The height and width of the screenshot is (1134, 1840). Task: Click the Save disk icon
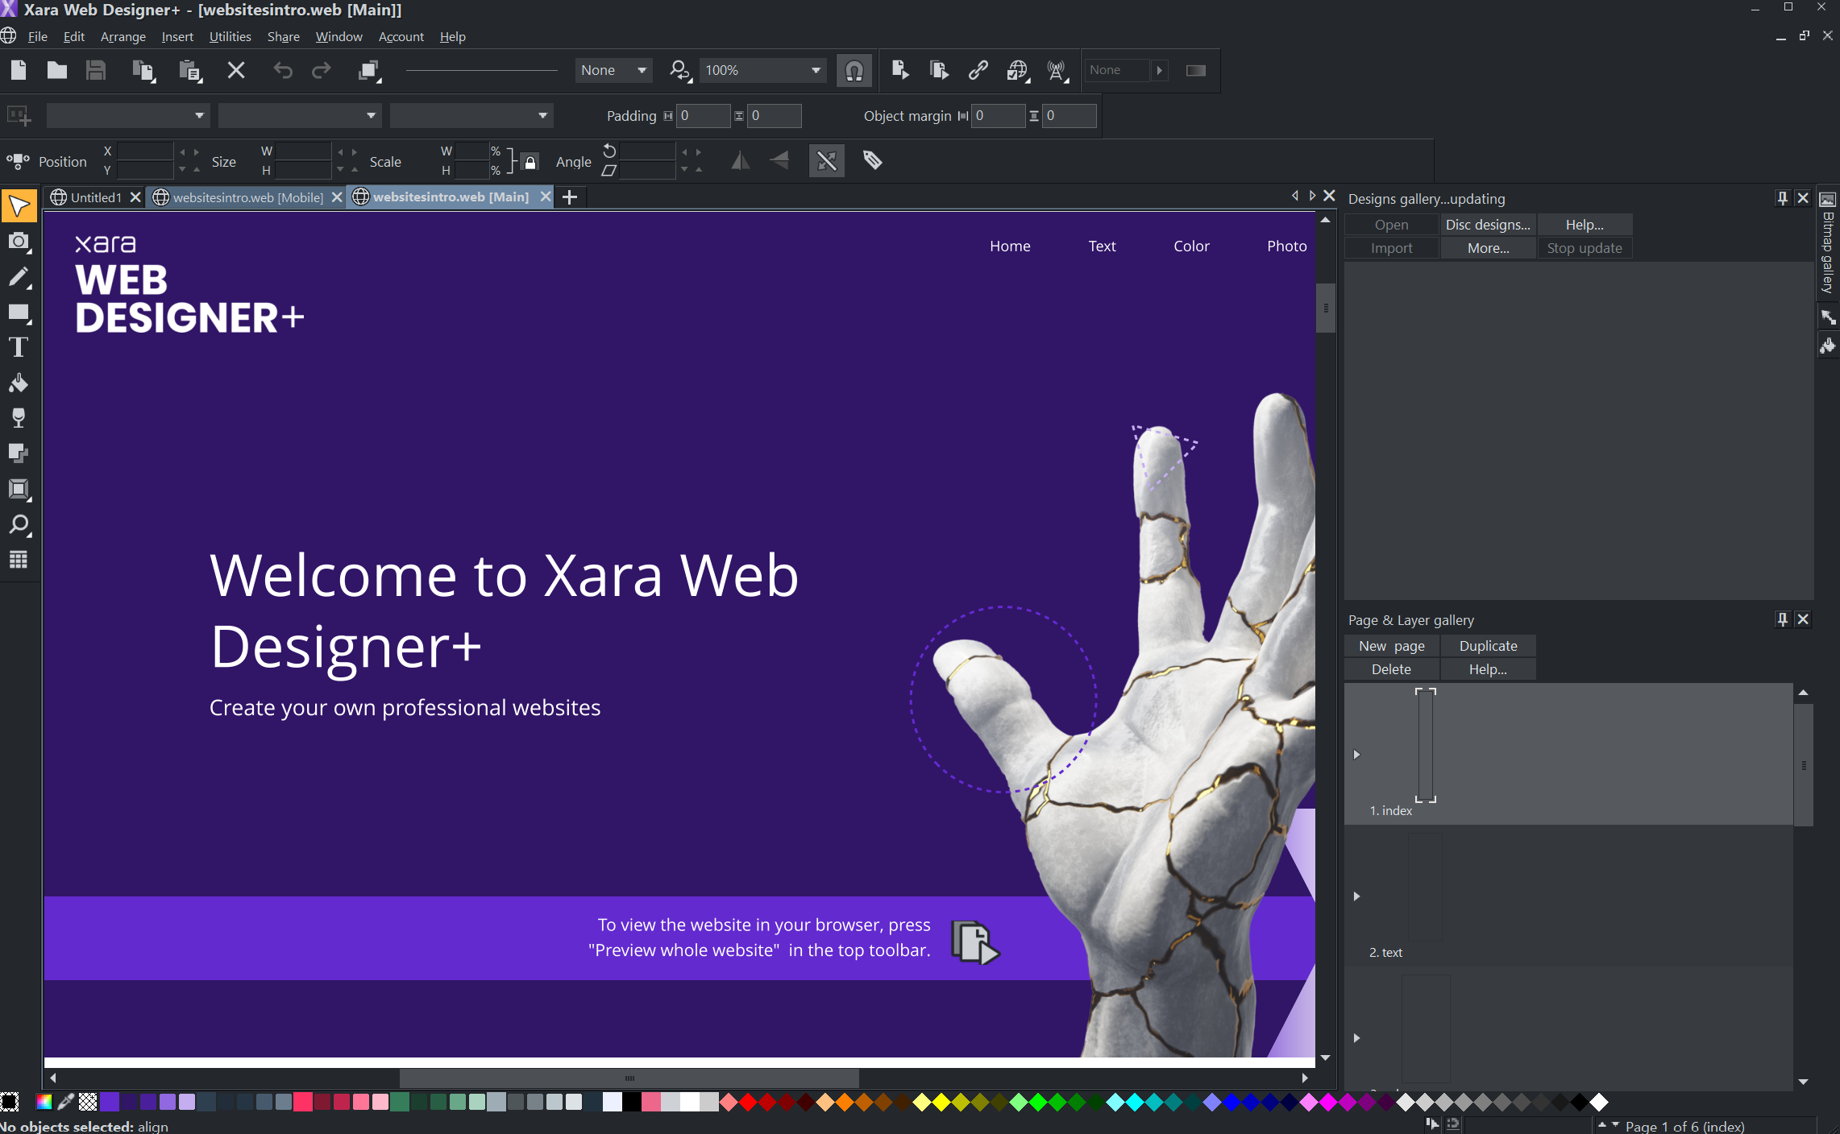point(95,70)
